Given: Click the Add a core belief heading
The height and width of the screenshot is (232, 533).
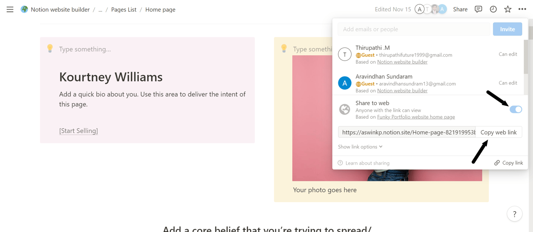Looking at the screenshot, I should click(267, 229).
